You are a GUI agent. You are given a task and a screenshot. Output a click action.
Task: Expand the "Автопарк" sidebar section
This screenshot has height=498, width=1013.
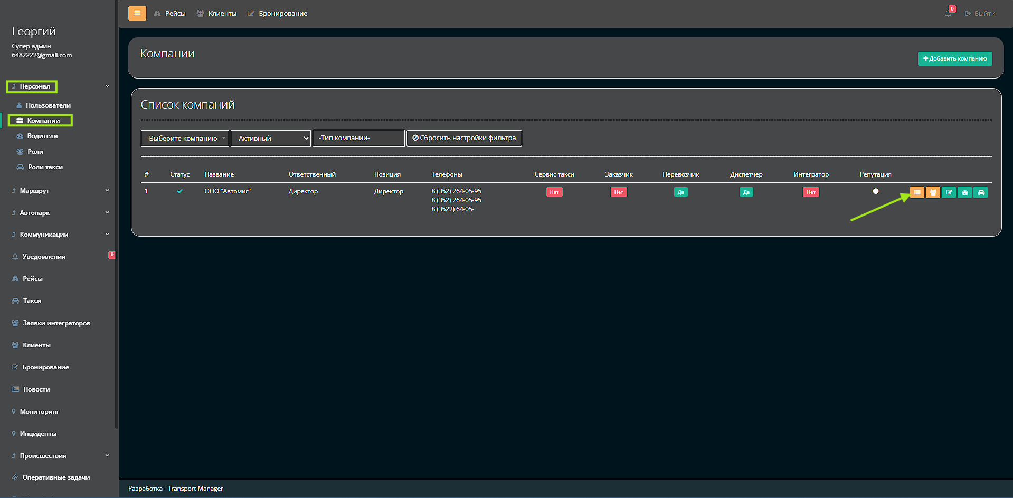pyautogui.click(x=60, y=213)
